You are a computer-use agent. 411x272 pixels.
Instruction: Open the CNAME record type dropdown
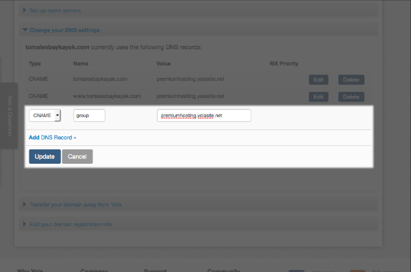point(45,115)
